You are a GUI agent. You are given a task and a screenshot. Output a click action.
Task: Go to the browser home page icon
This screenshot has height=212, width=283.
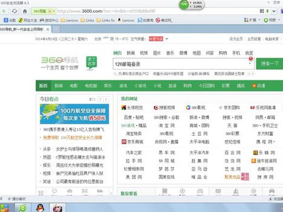click(x=25, y=11)
